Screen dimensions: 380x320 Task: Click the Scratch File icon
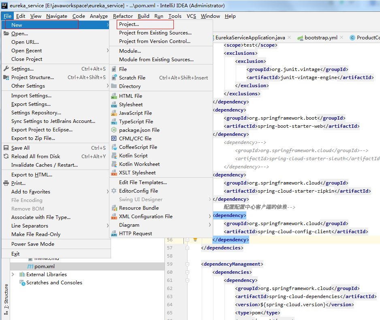coord(114,77)
